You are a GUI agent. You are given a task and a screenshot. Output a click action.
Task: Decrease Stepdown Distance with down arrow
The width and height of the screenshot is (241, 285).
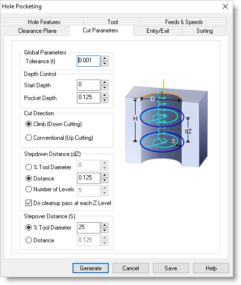104,181
